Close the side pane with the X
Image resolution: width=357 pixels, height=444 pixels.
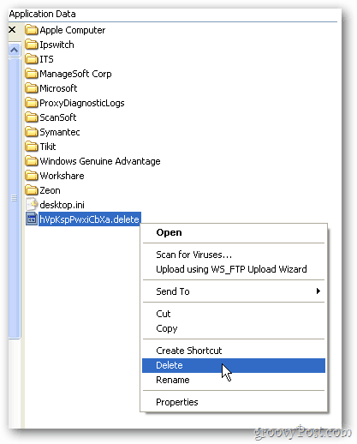[x=12, y=29]
